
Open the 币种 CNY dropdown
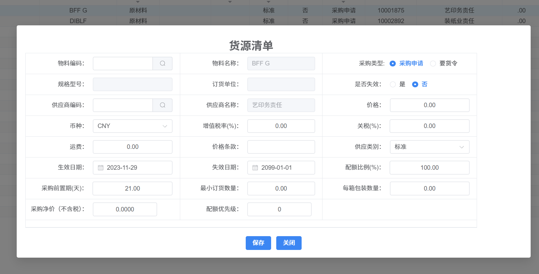(132, 126)
